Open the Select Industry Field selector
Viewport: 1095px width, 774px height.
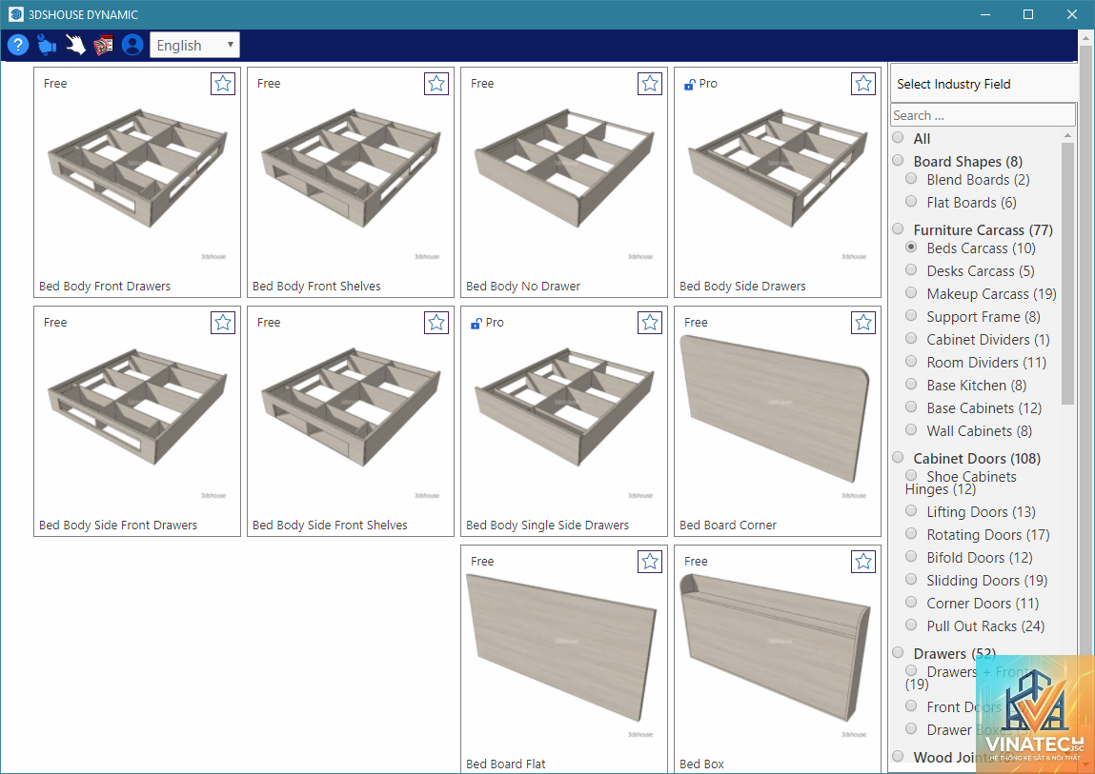pos(983,83)
